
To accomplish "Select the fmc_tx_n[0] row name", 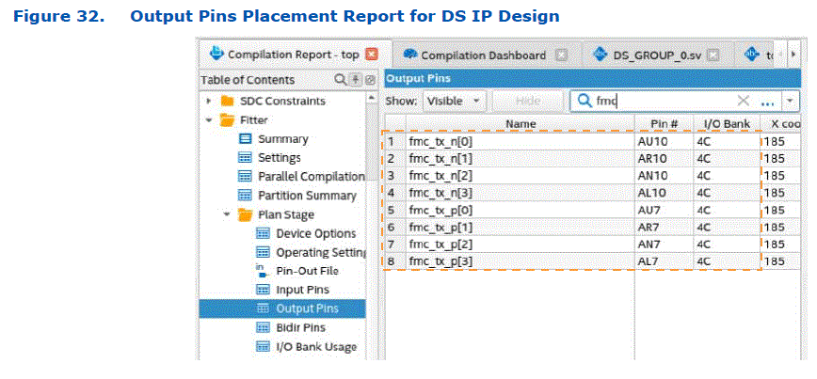I will pos(441,142).
